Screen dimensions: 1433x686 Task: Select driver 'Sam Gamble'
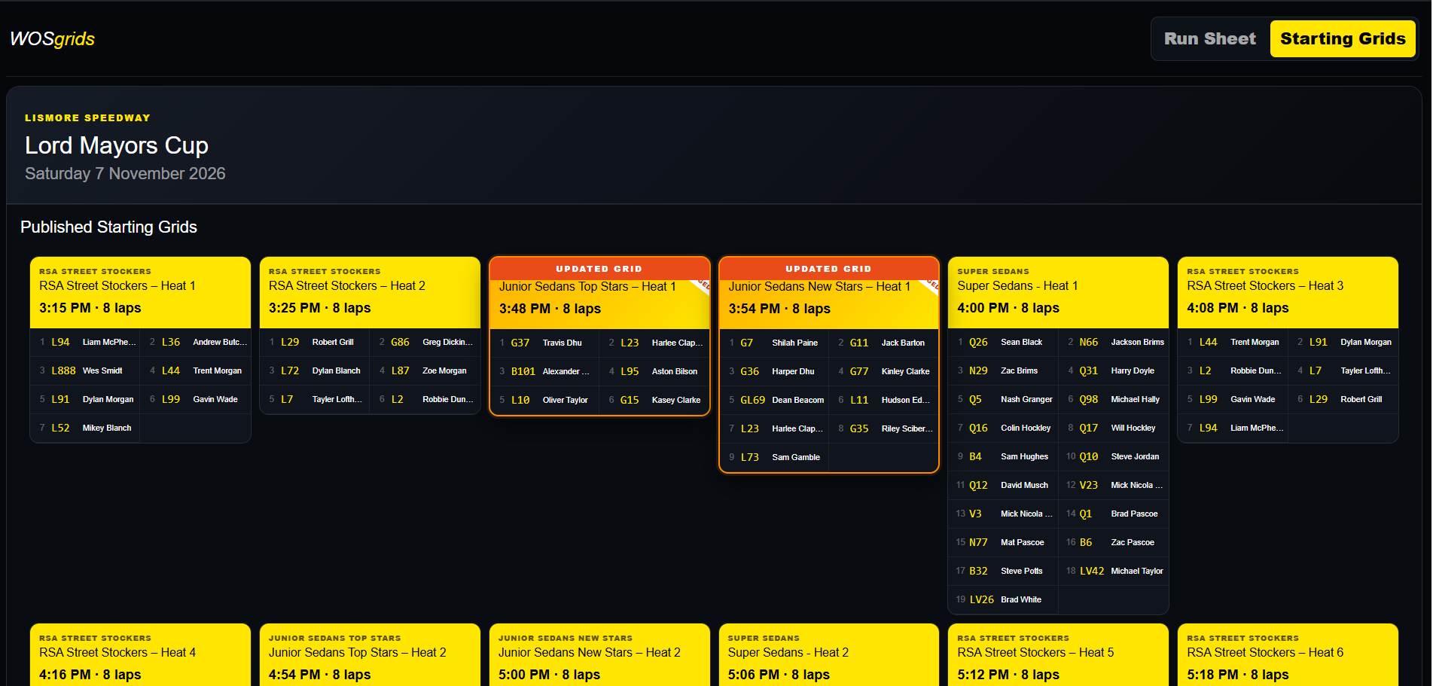pyautogui.click(x=796, y=457)
